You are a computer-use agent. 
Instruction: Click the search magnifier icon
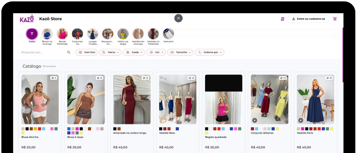69,52
